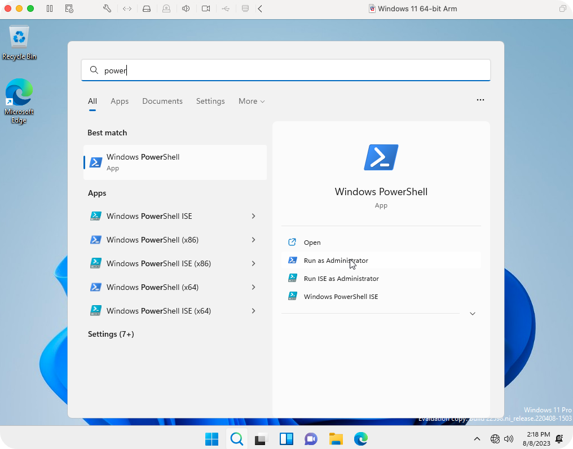The height and width of the screenshot is (449, 573).
Task: Click the camera icon in VM toolbar
Action: click(x=206, y=8)
